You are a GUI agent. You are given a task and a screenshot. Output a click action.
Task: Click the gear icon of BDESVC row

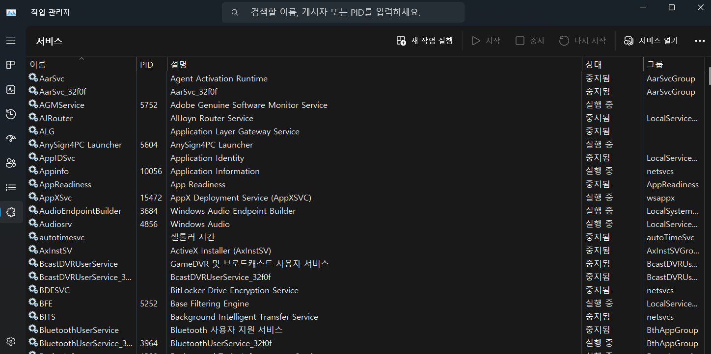[x=33, y=290]
